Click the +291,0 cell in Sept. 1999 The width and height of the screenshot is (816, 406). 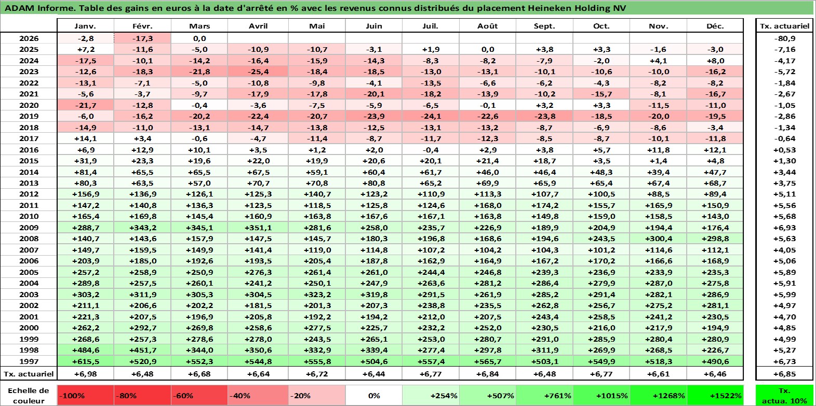544,339
